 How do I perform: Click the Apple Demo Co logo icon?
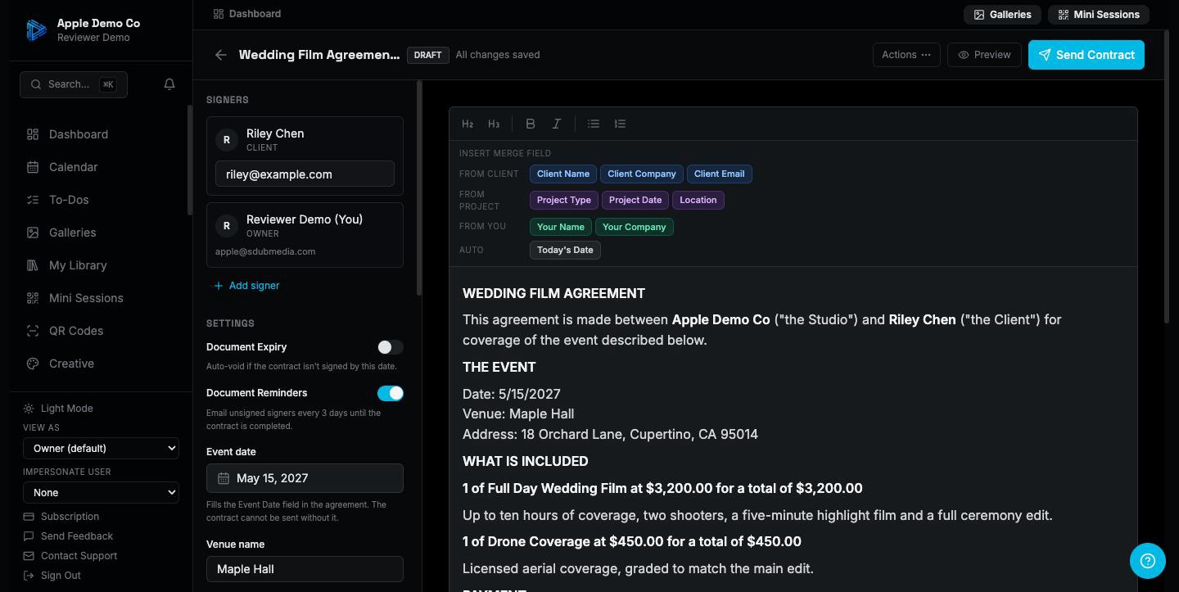pos(36,30)
